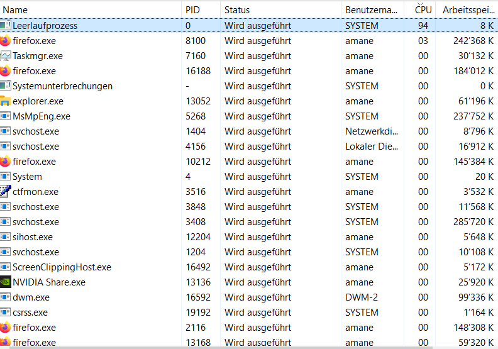Viewport: 498px width, 349px height.
Task: Select the Taskmgr.exe process name
Action: pos(38,56)
